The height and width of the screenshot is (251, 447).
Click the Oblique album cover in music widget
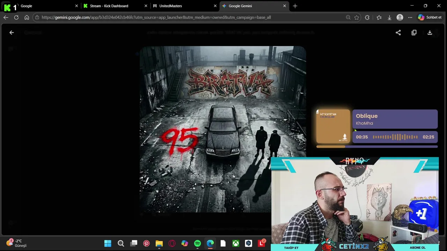point(333,126)
